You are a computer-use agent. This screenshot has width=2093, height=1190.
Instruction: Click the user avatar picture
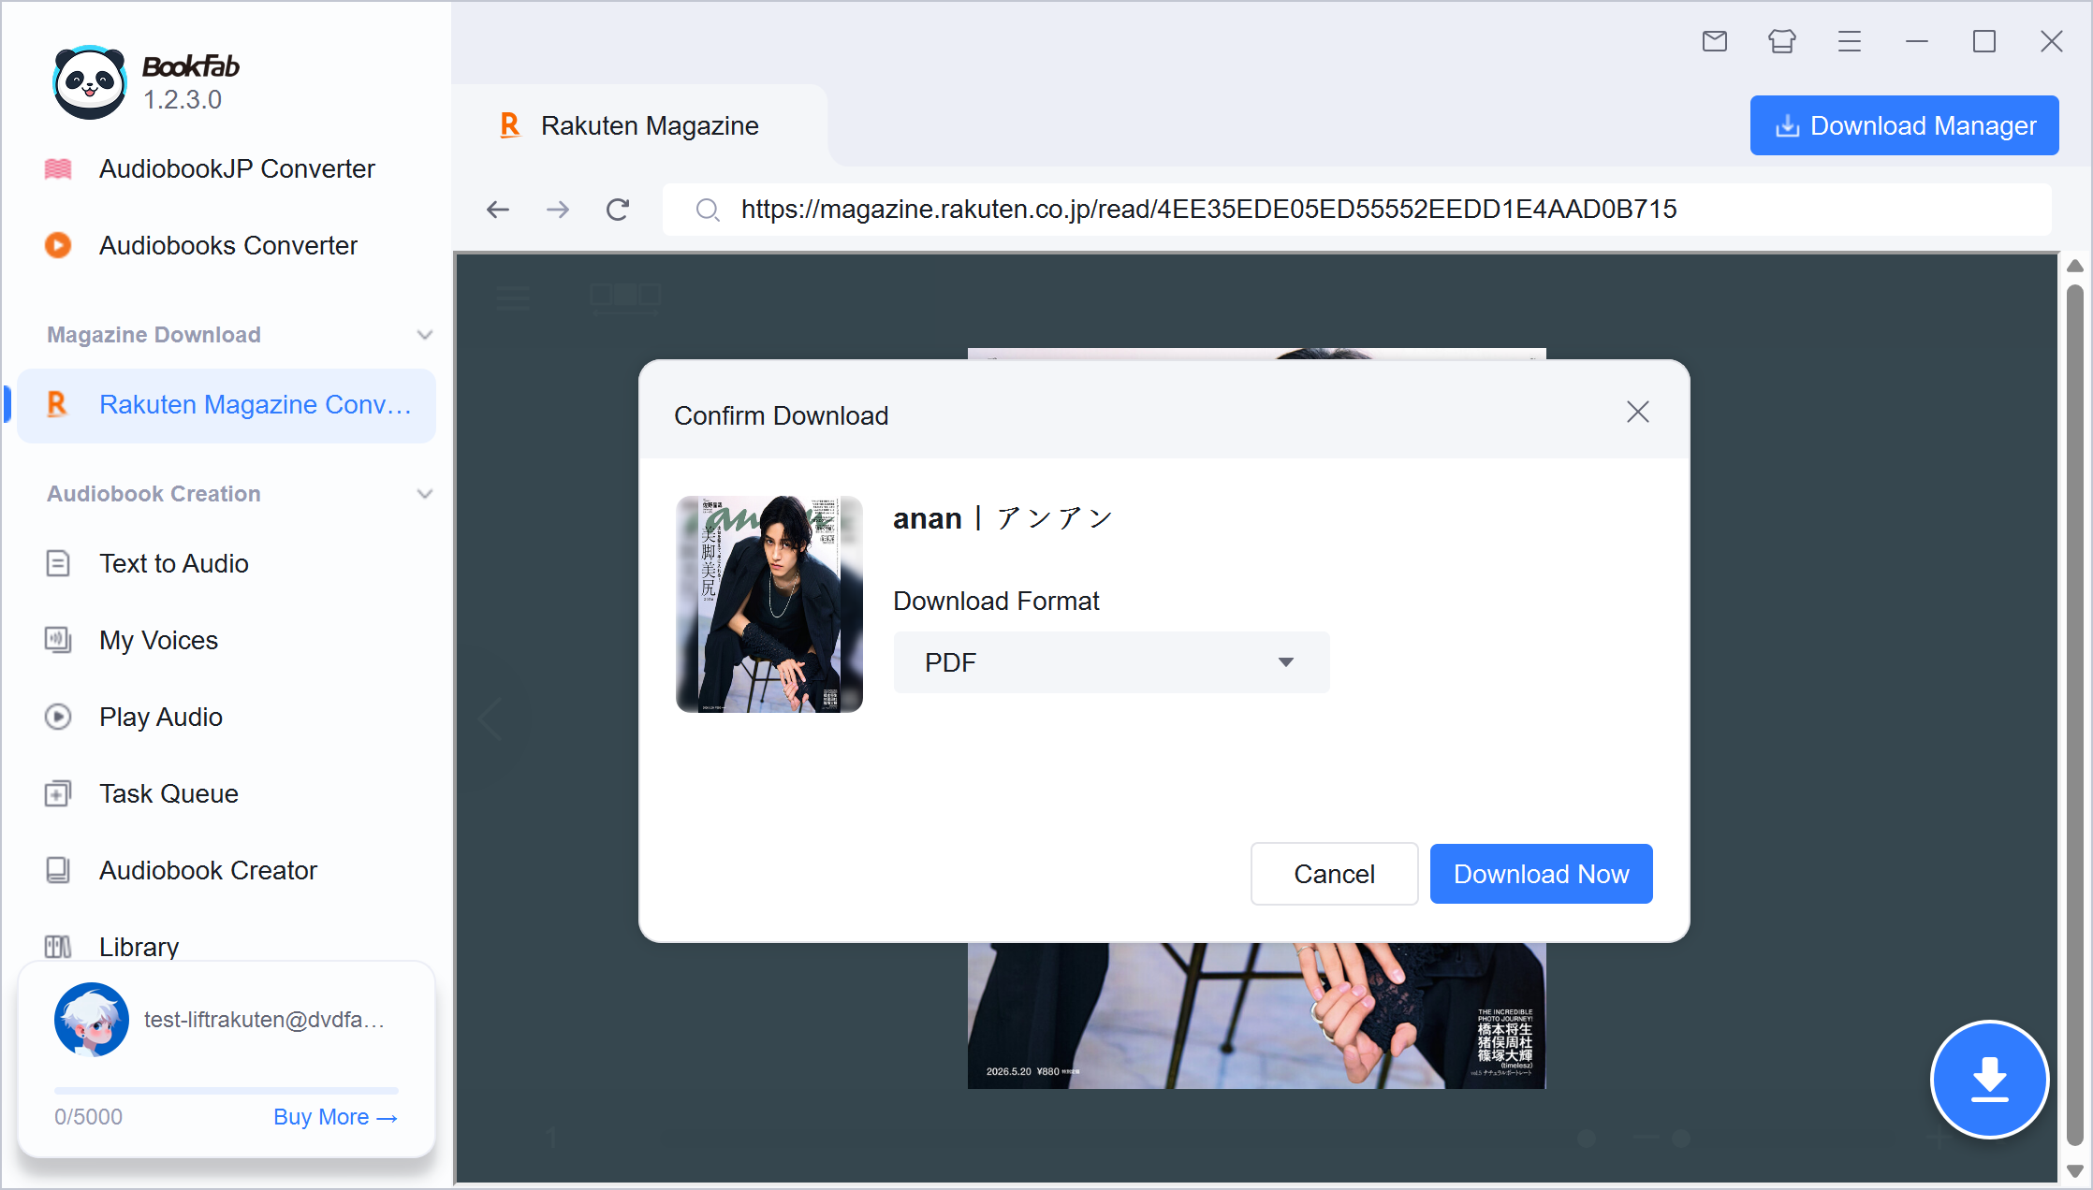point(92,1020)
